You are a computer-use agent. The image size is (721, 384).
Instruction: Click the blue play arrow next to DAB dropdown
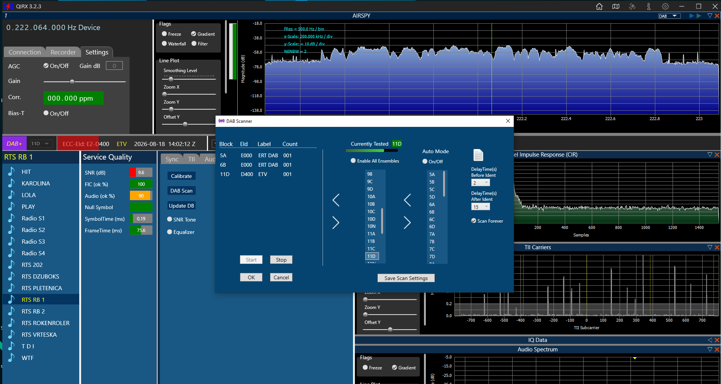tap(691, 16)
